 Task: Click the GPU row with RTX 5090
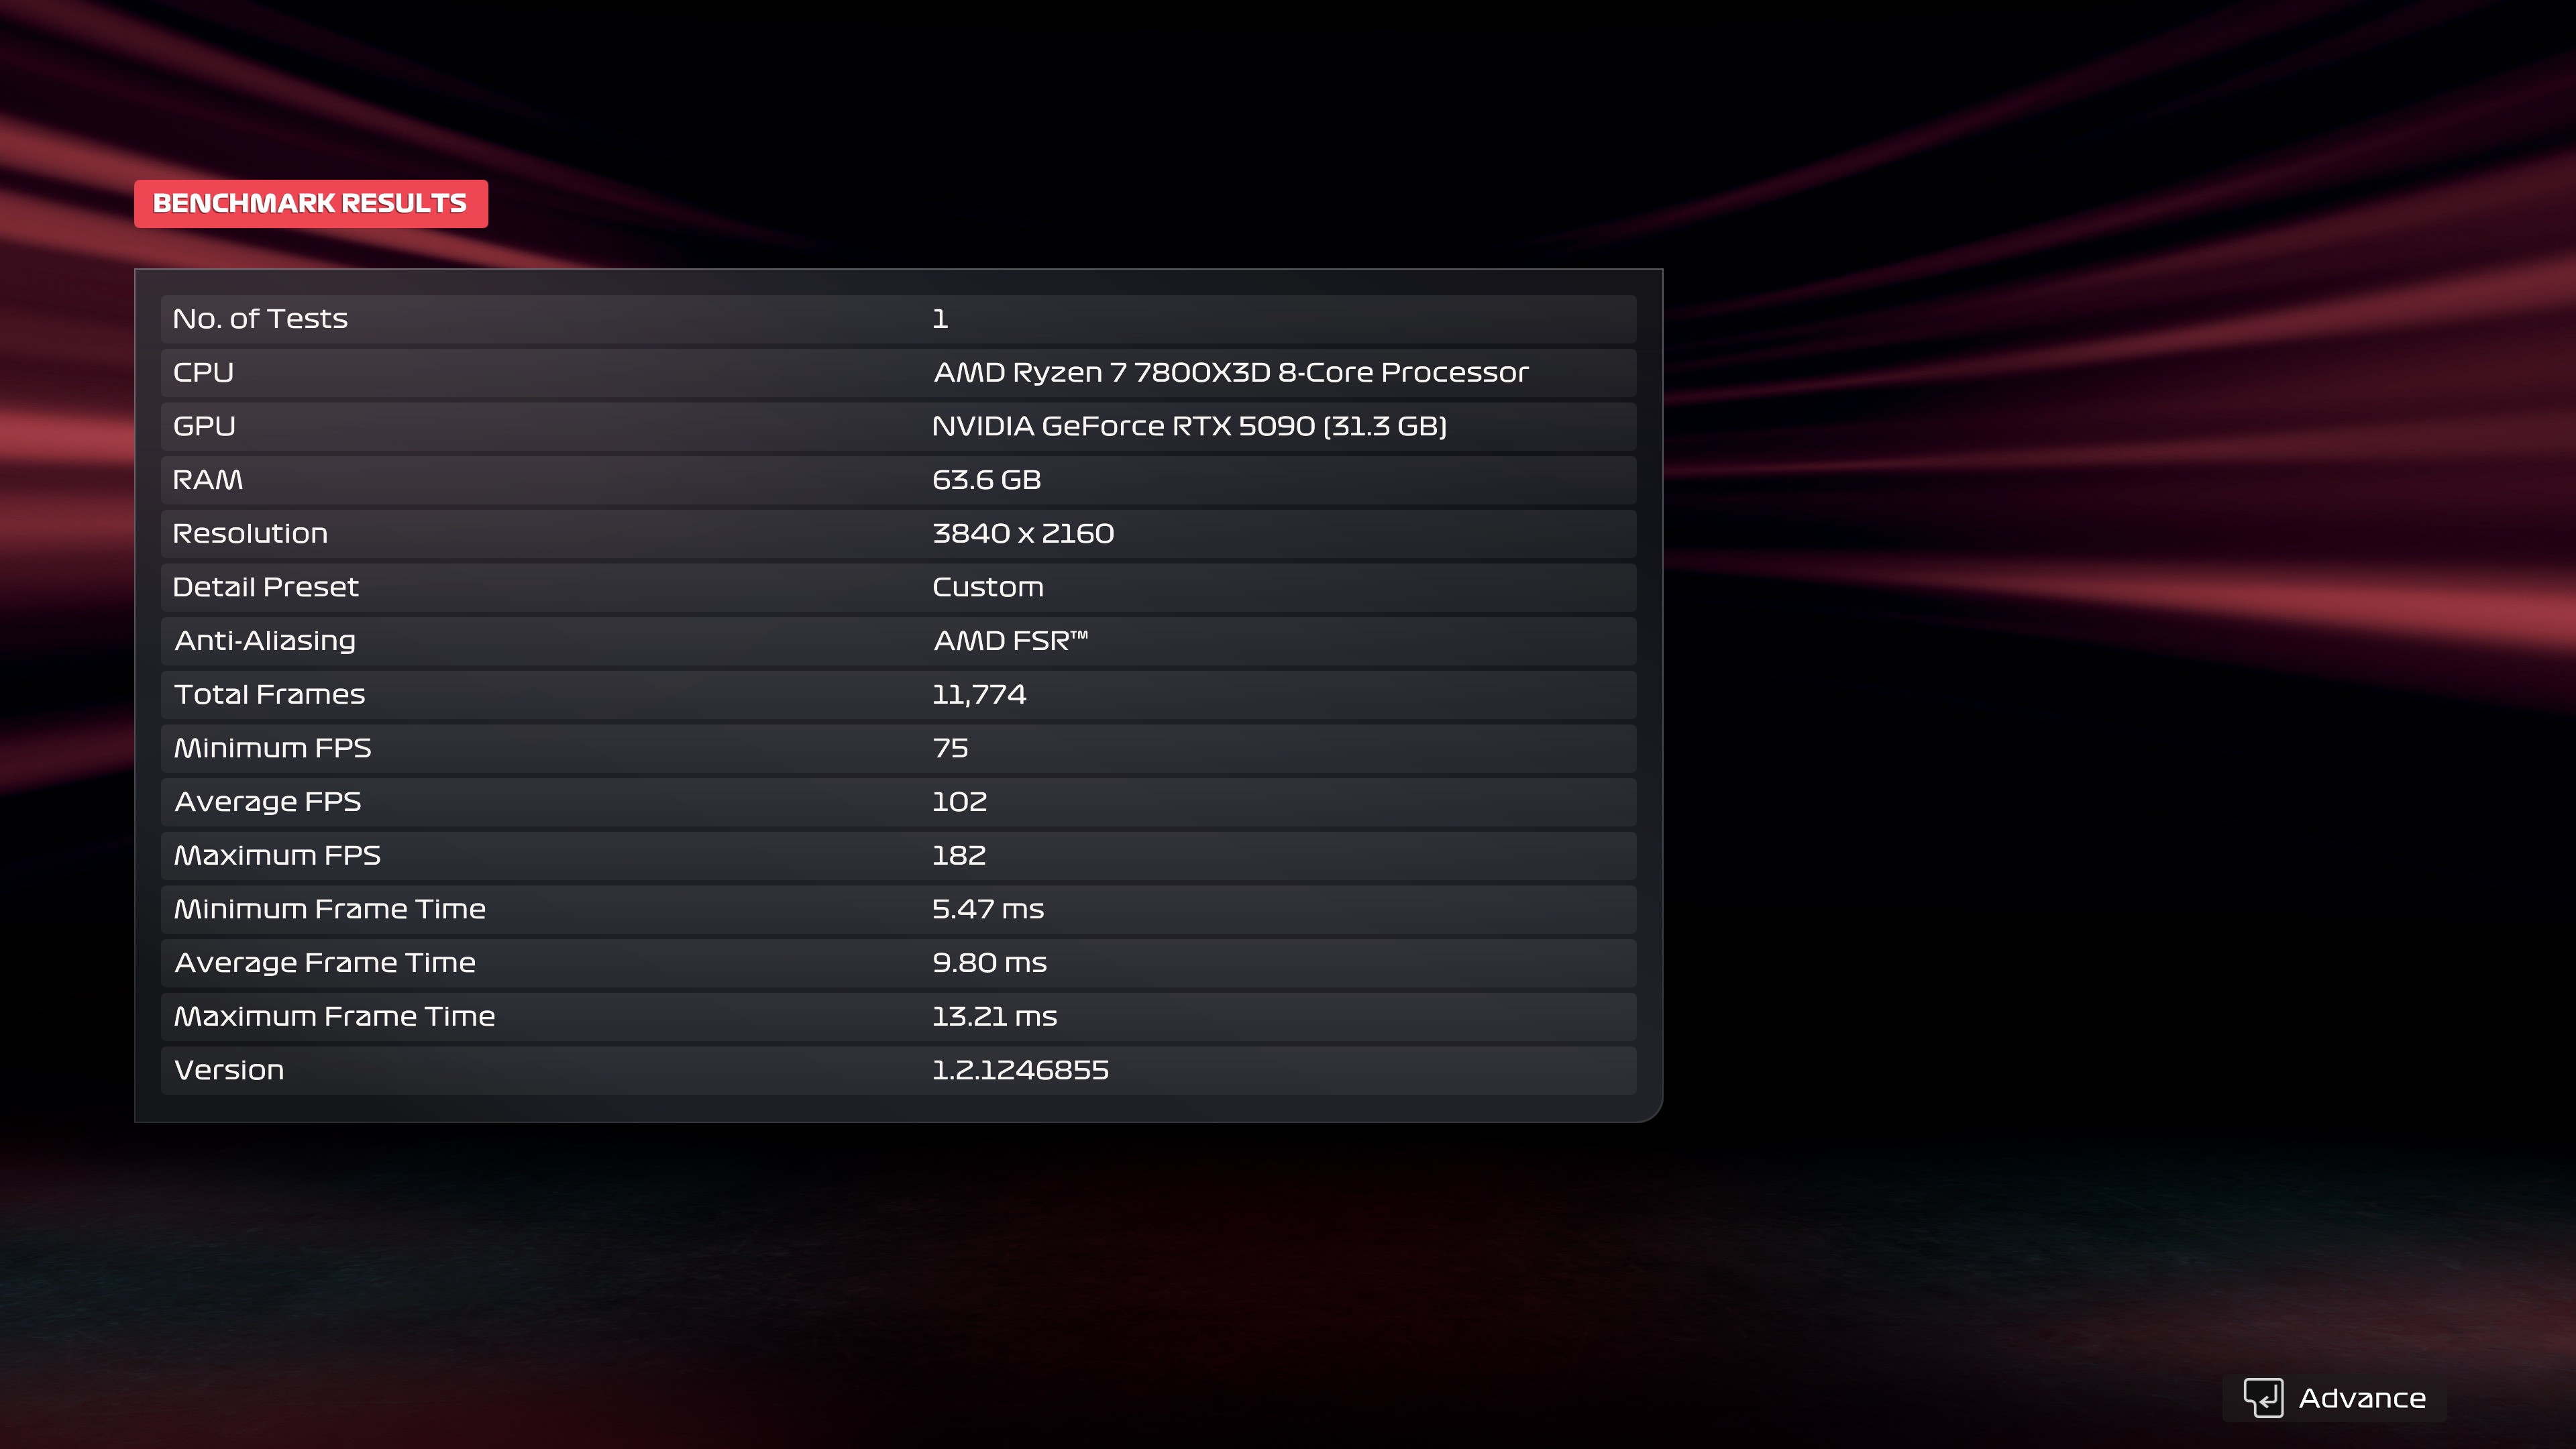pos(897,427)
